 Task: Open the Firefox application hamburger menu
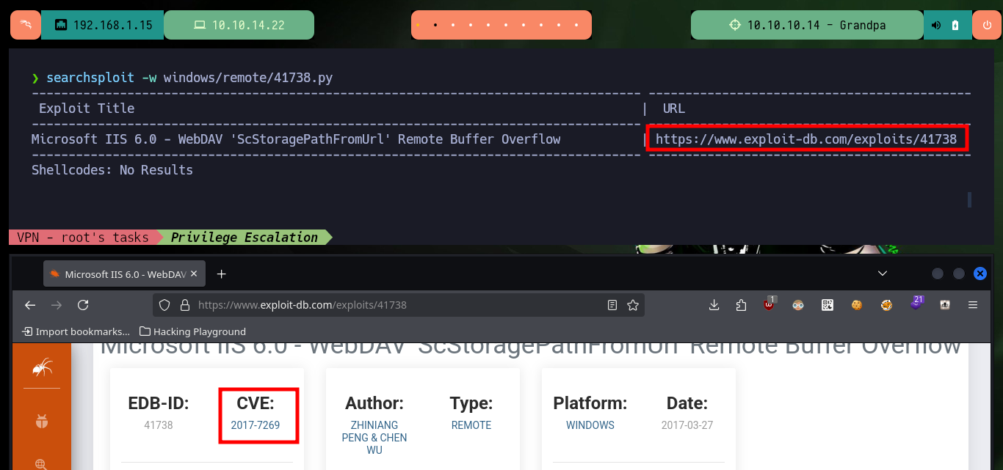click(x=973, y=305)
